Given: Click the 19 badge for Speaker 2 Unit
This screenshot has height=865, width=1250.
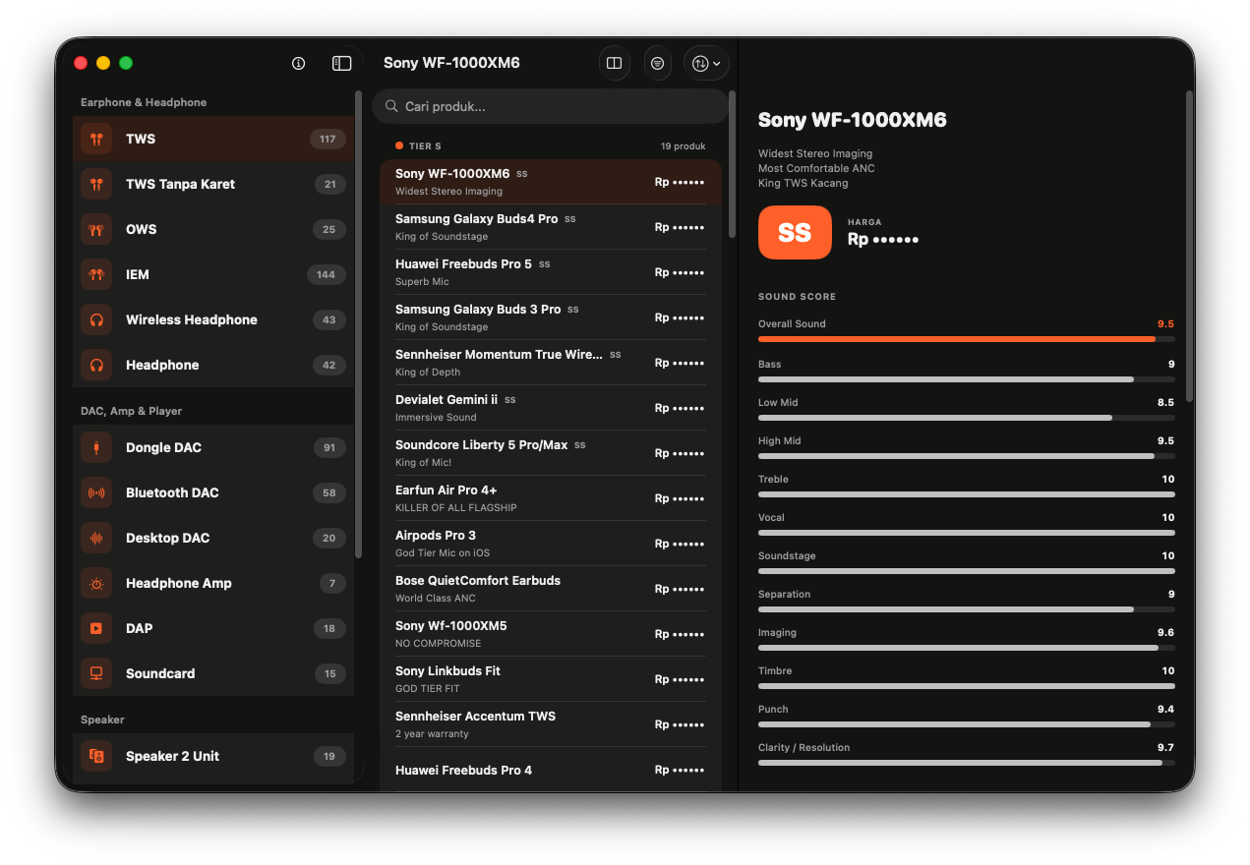Looking at the screenshot, I should coord(329,756).
